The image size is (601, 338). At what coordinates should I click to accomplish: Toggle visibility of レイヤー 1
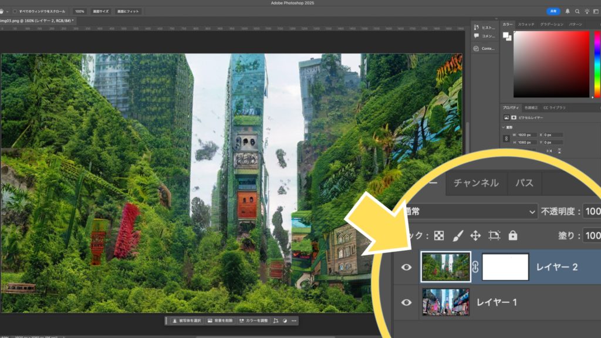406,302
